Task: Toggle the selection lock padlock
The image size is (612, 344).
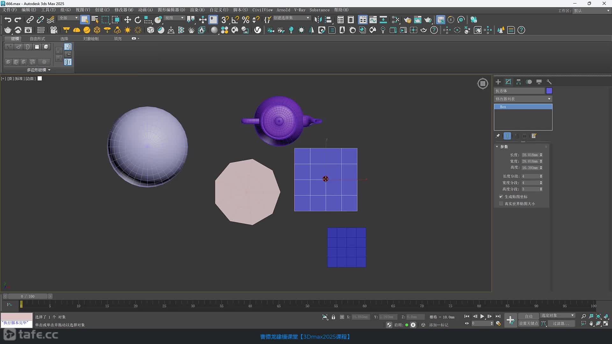Action: click(x=333, y=317)
